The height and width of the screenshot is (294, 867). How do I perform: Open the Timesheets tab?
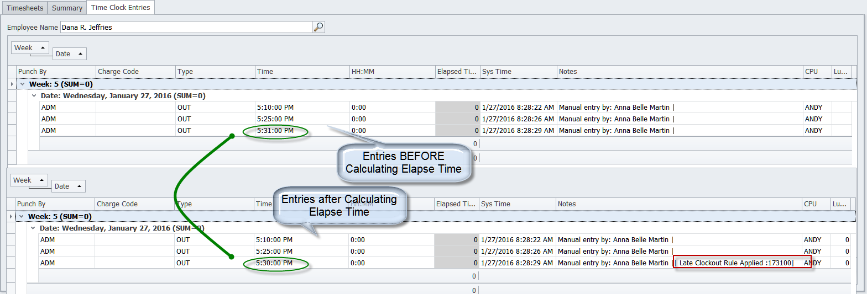pyautogui.click(x=24, y=8)
